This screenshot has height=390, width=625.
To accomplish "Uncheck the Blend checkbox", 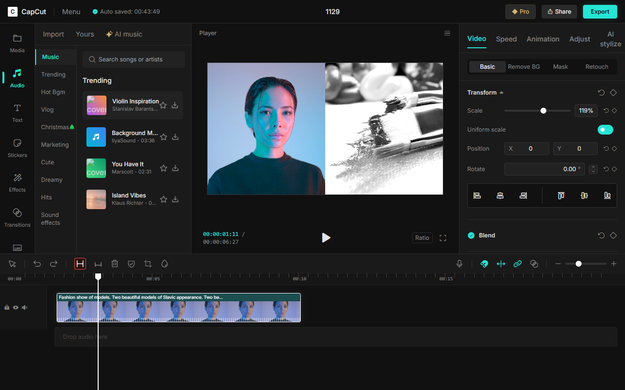I will coord(471,235).
